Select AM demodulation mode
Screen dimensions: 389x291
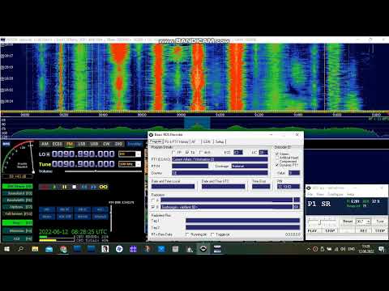(45, 144)
